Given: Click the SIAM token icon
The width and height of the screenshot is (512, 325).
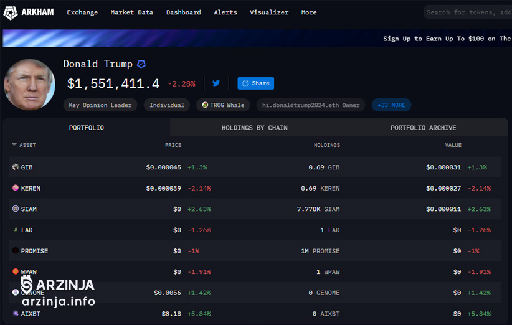Looking at the screenshot, I should (16, 209).
